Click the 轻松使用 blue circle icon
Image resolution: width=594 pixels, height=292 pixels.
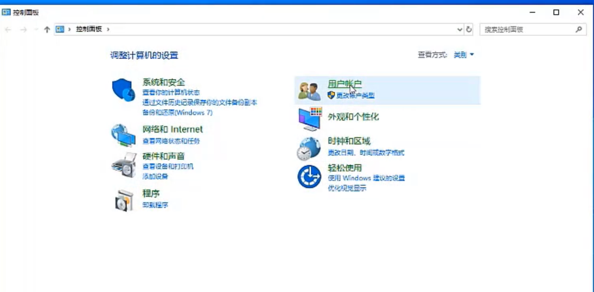309,177
